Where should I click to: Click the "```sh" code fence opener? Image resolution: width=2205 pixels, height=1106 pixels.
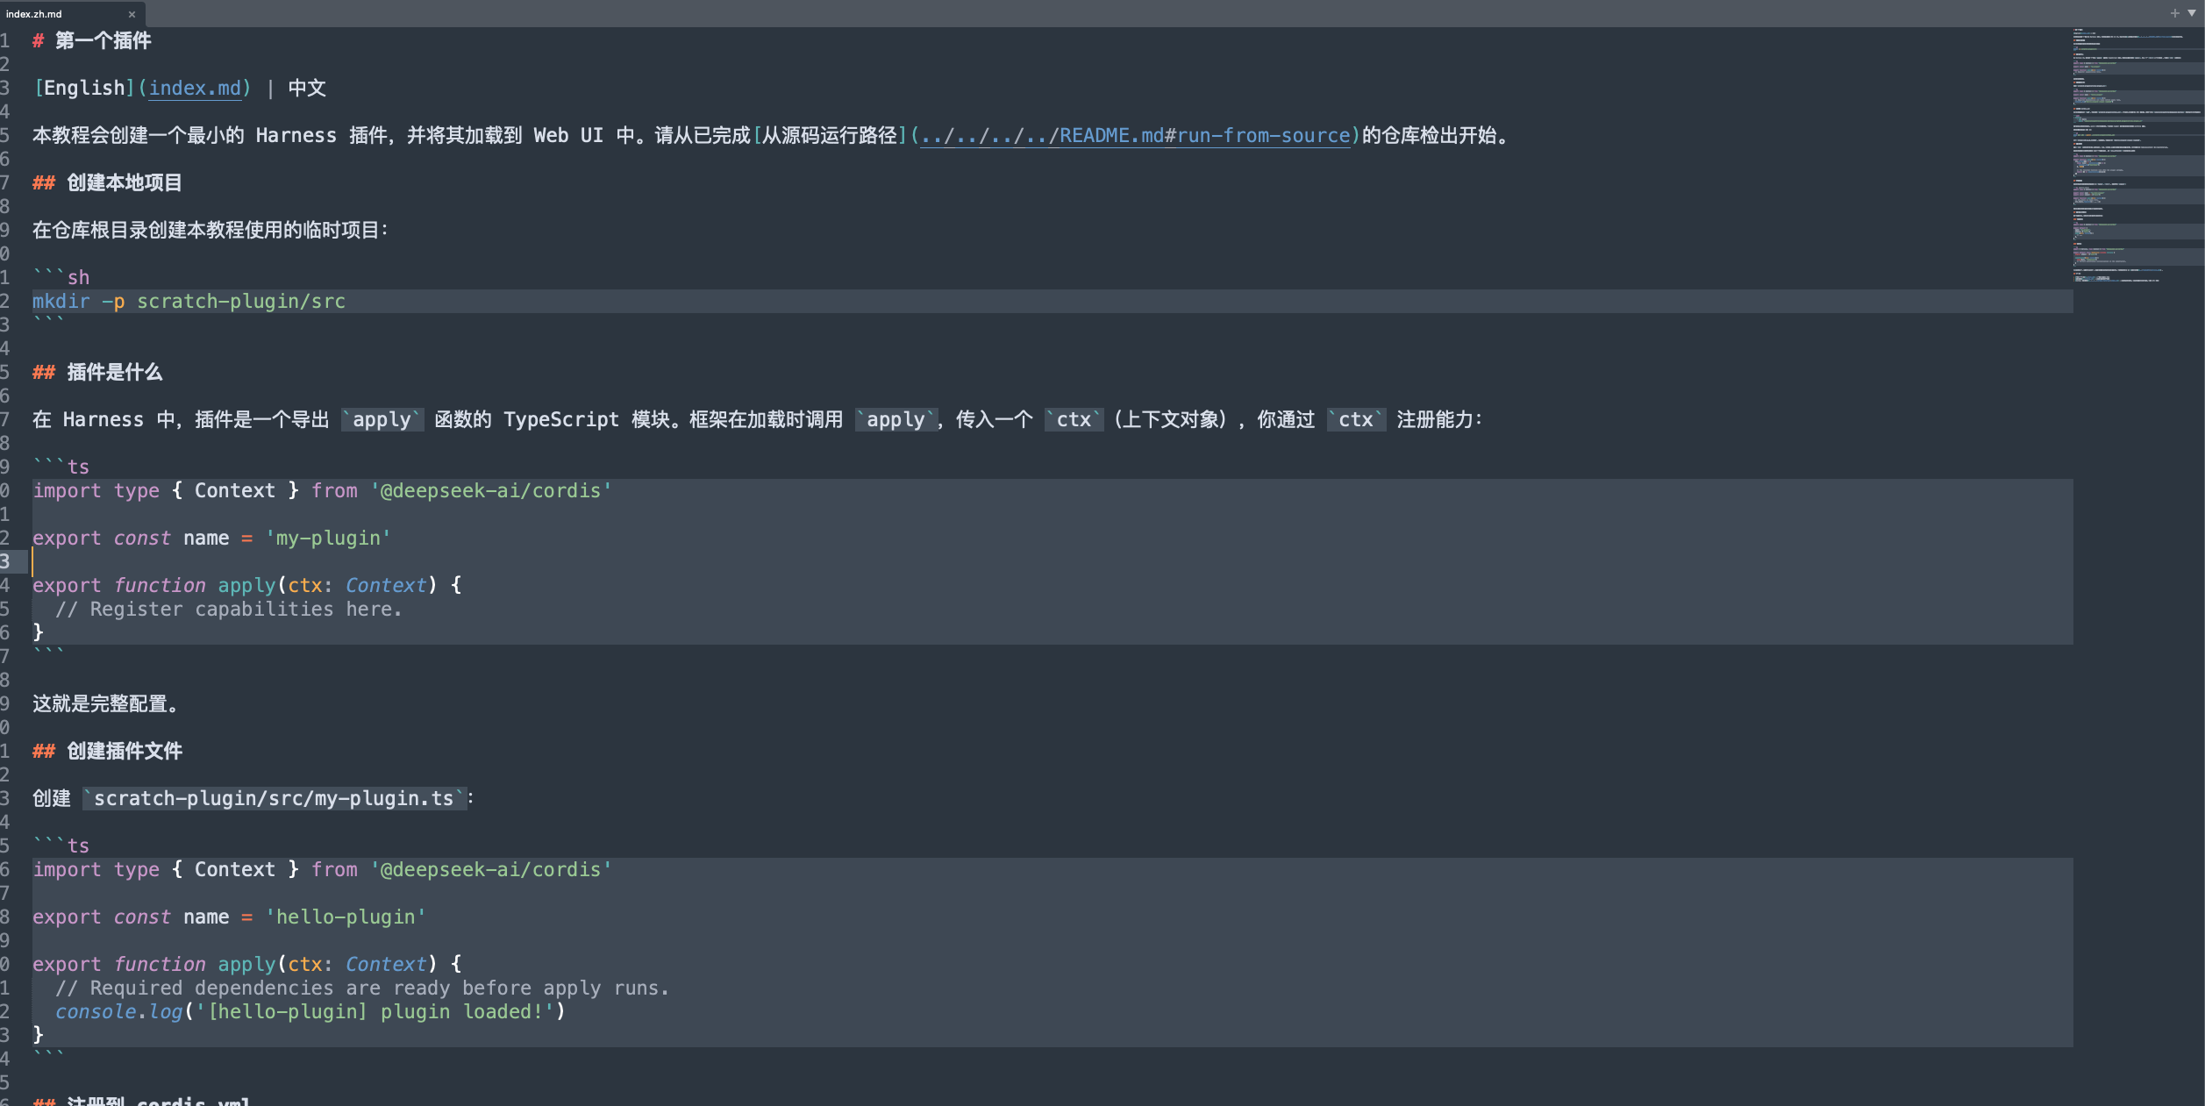point(61,277)
